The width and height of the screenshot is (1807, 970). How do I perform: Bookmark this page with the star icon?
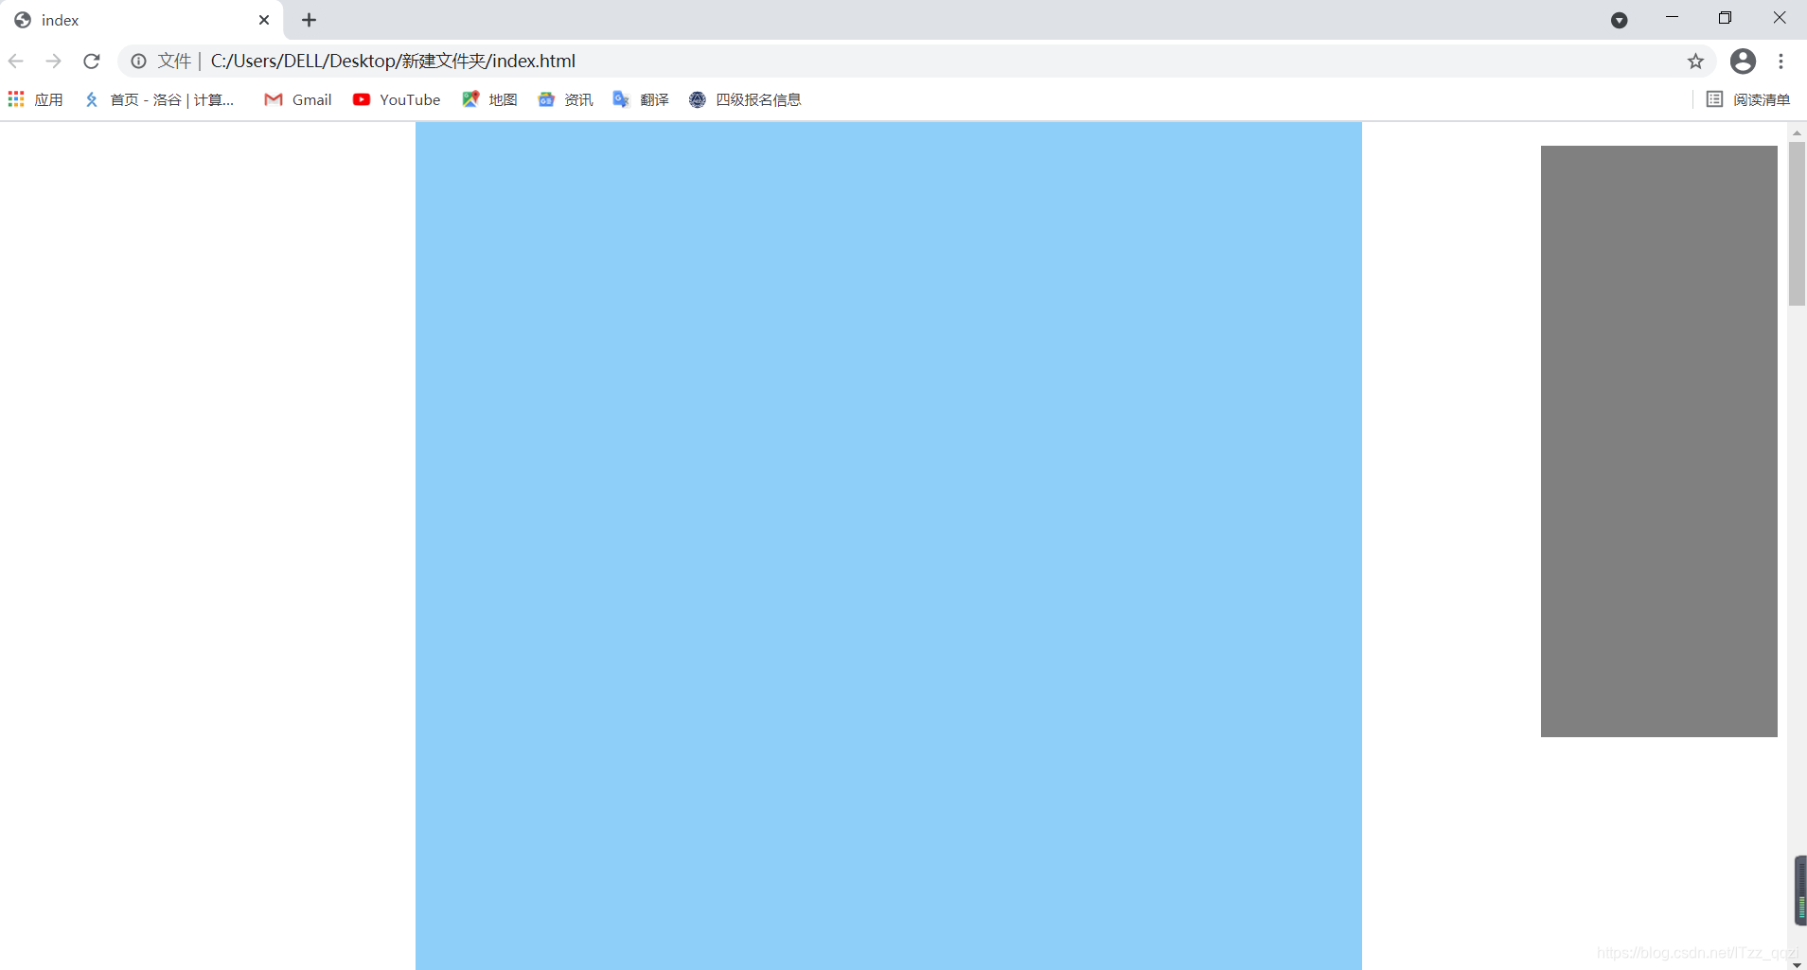(1695, 62)
